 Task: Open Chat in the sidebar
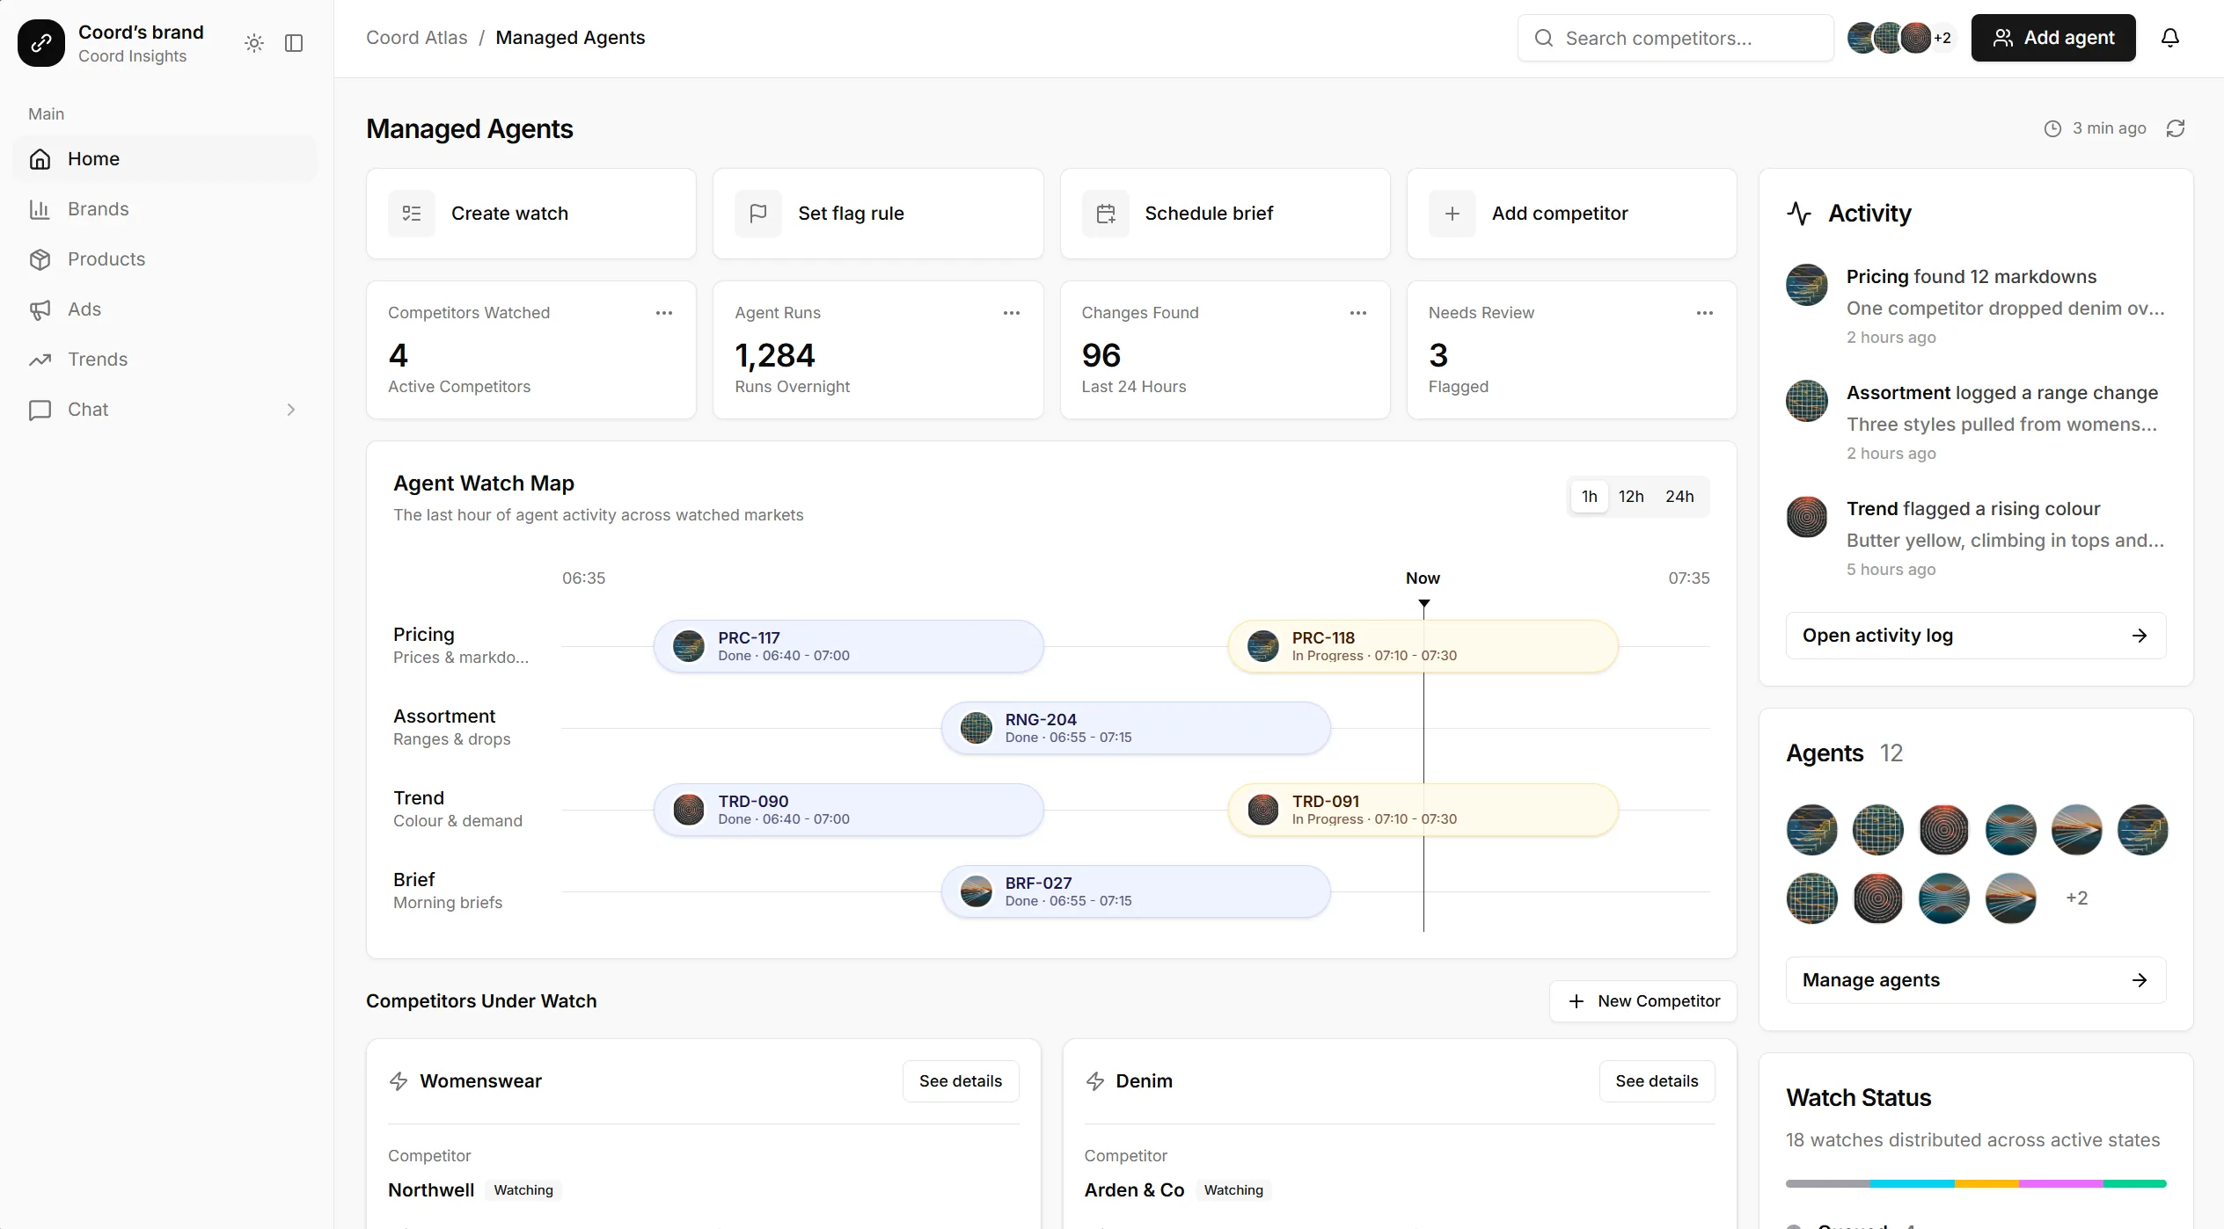coord(165,410)
